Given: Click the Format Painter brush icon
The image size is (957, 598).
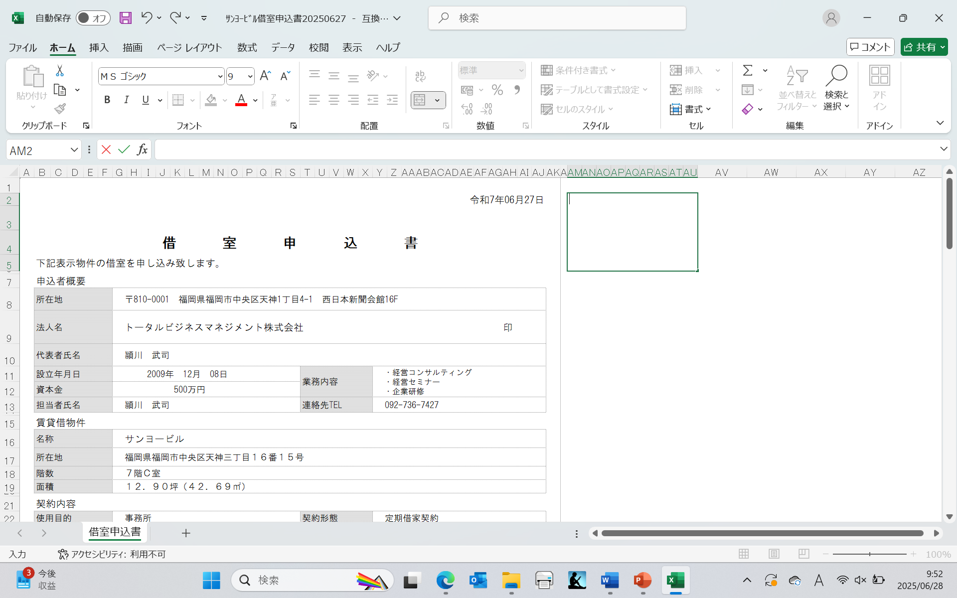Looking at the screenshot, I should coord(60,108).
